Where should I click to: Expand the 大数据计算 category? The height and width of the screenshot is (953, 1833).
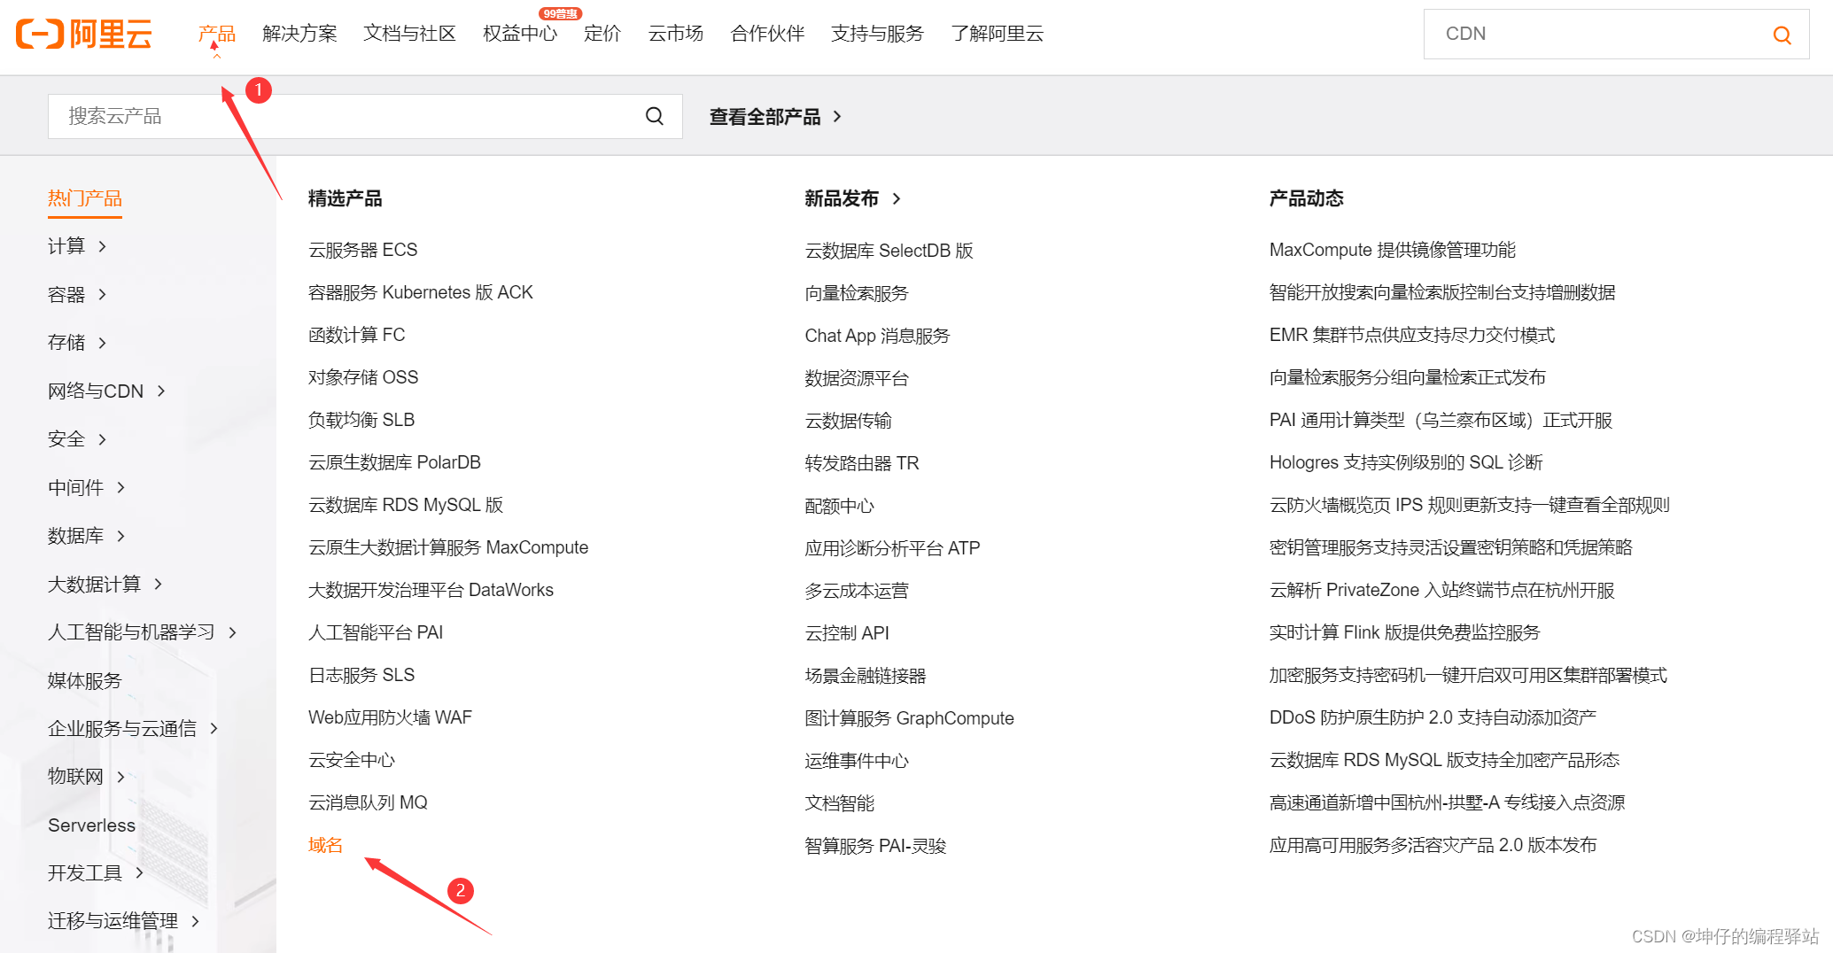(105, 584)
